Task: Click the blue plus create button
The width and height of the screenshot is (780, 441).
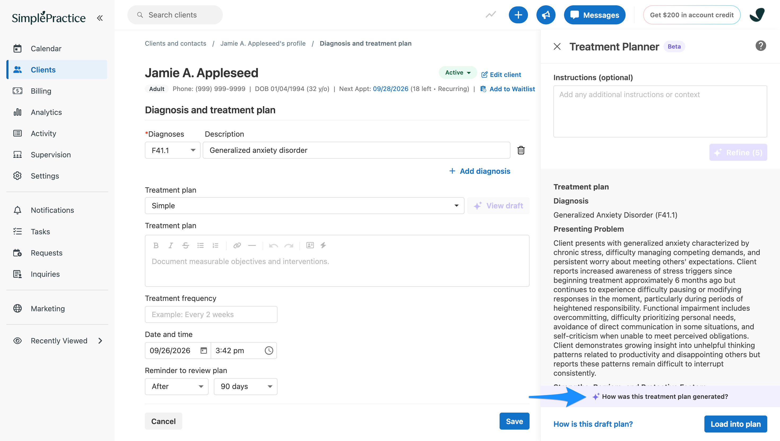Action: click(x=518, y=15)
